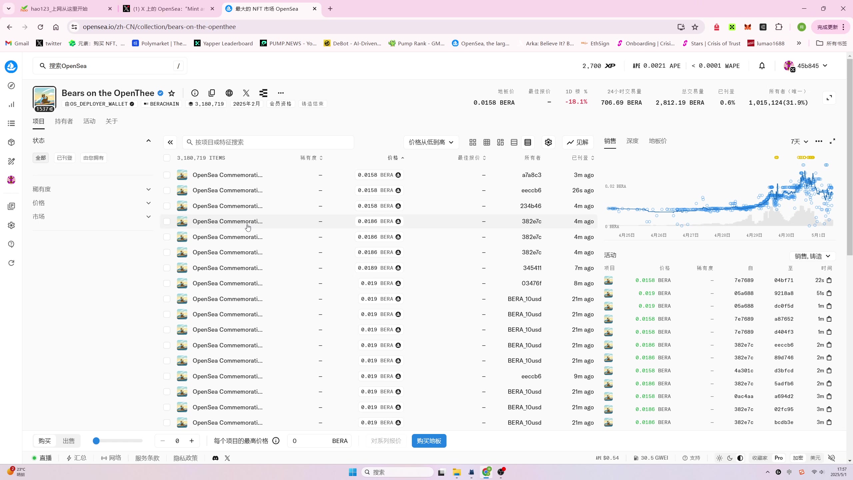Expand the collection stats panel icon

[829, 98]
